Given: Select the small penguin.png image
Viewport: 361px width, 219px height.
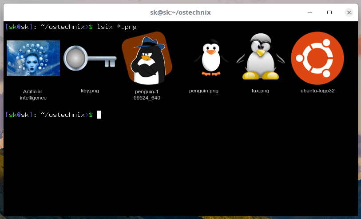Looking at the screenshot, I should [204, 58].
